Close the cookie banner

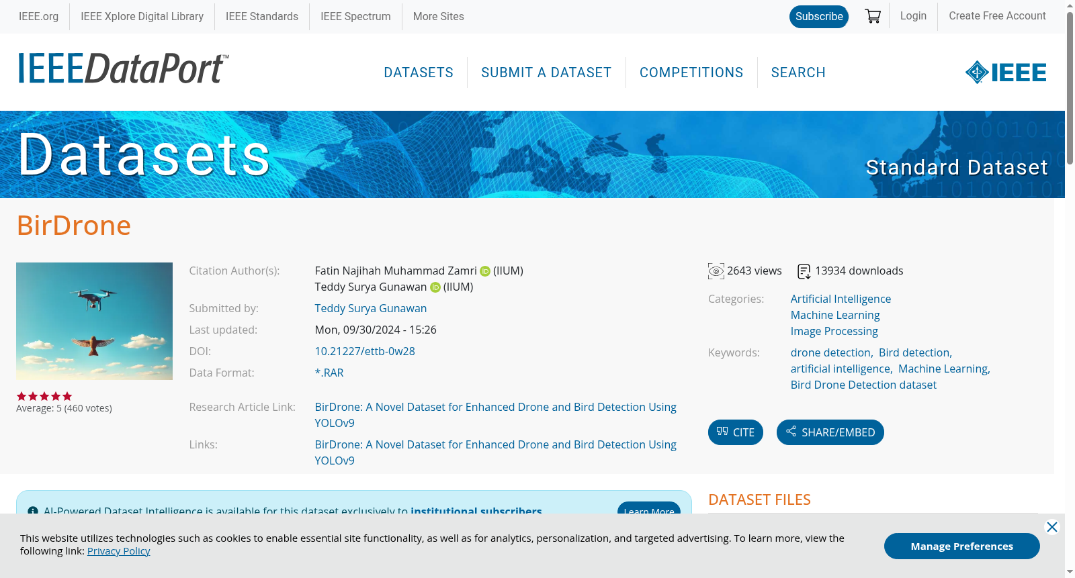(1052, 527)
